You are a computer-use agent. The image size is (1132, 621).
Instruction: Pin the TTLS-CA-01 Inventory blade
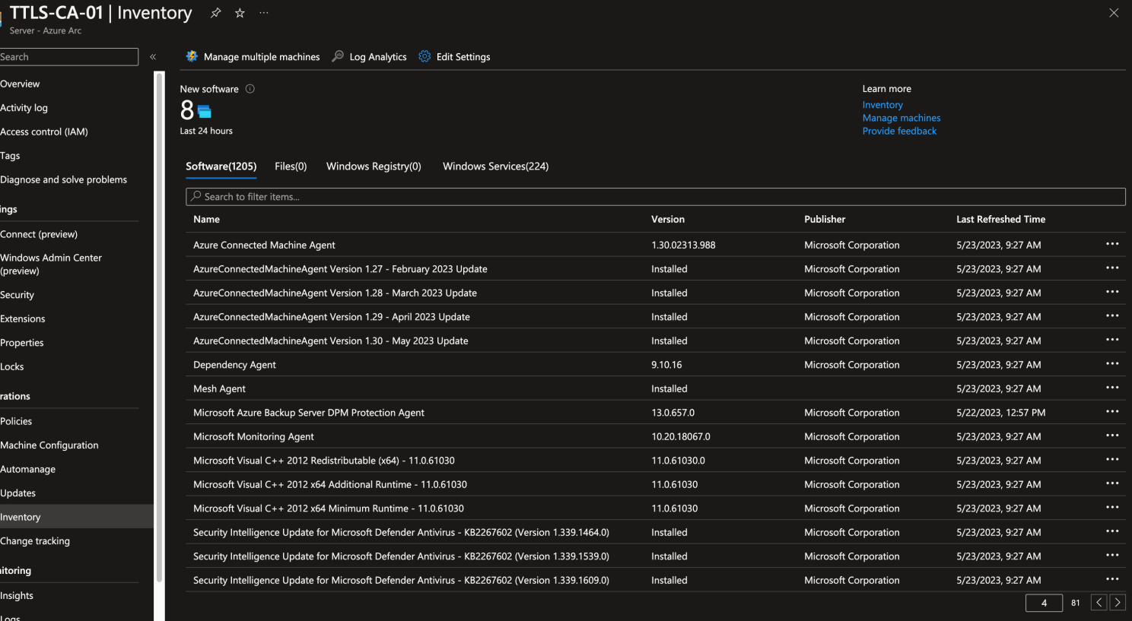pyautogui.click(x=216, y=13)
